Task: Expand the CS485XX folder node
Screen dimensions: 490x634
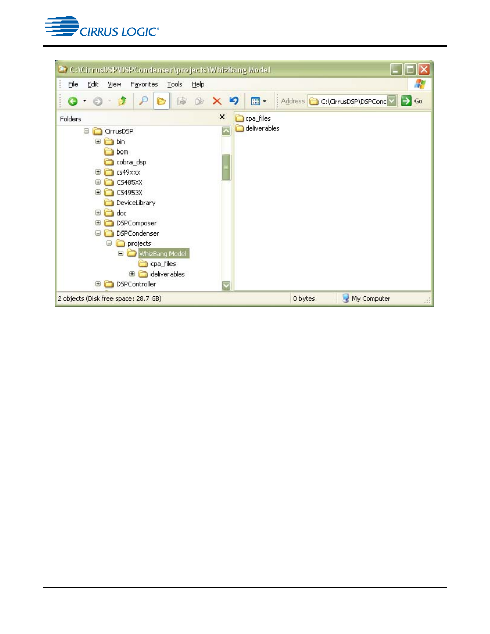Action: click(98, 182)
